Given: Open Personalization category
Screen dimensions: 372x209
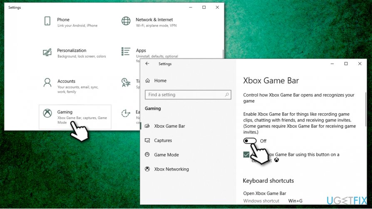Looking at the screenshot, I should [72, 50].
